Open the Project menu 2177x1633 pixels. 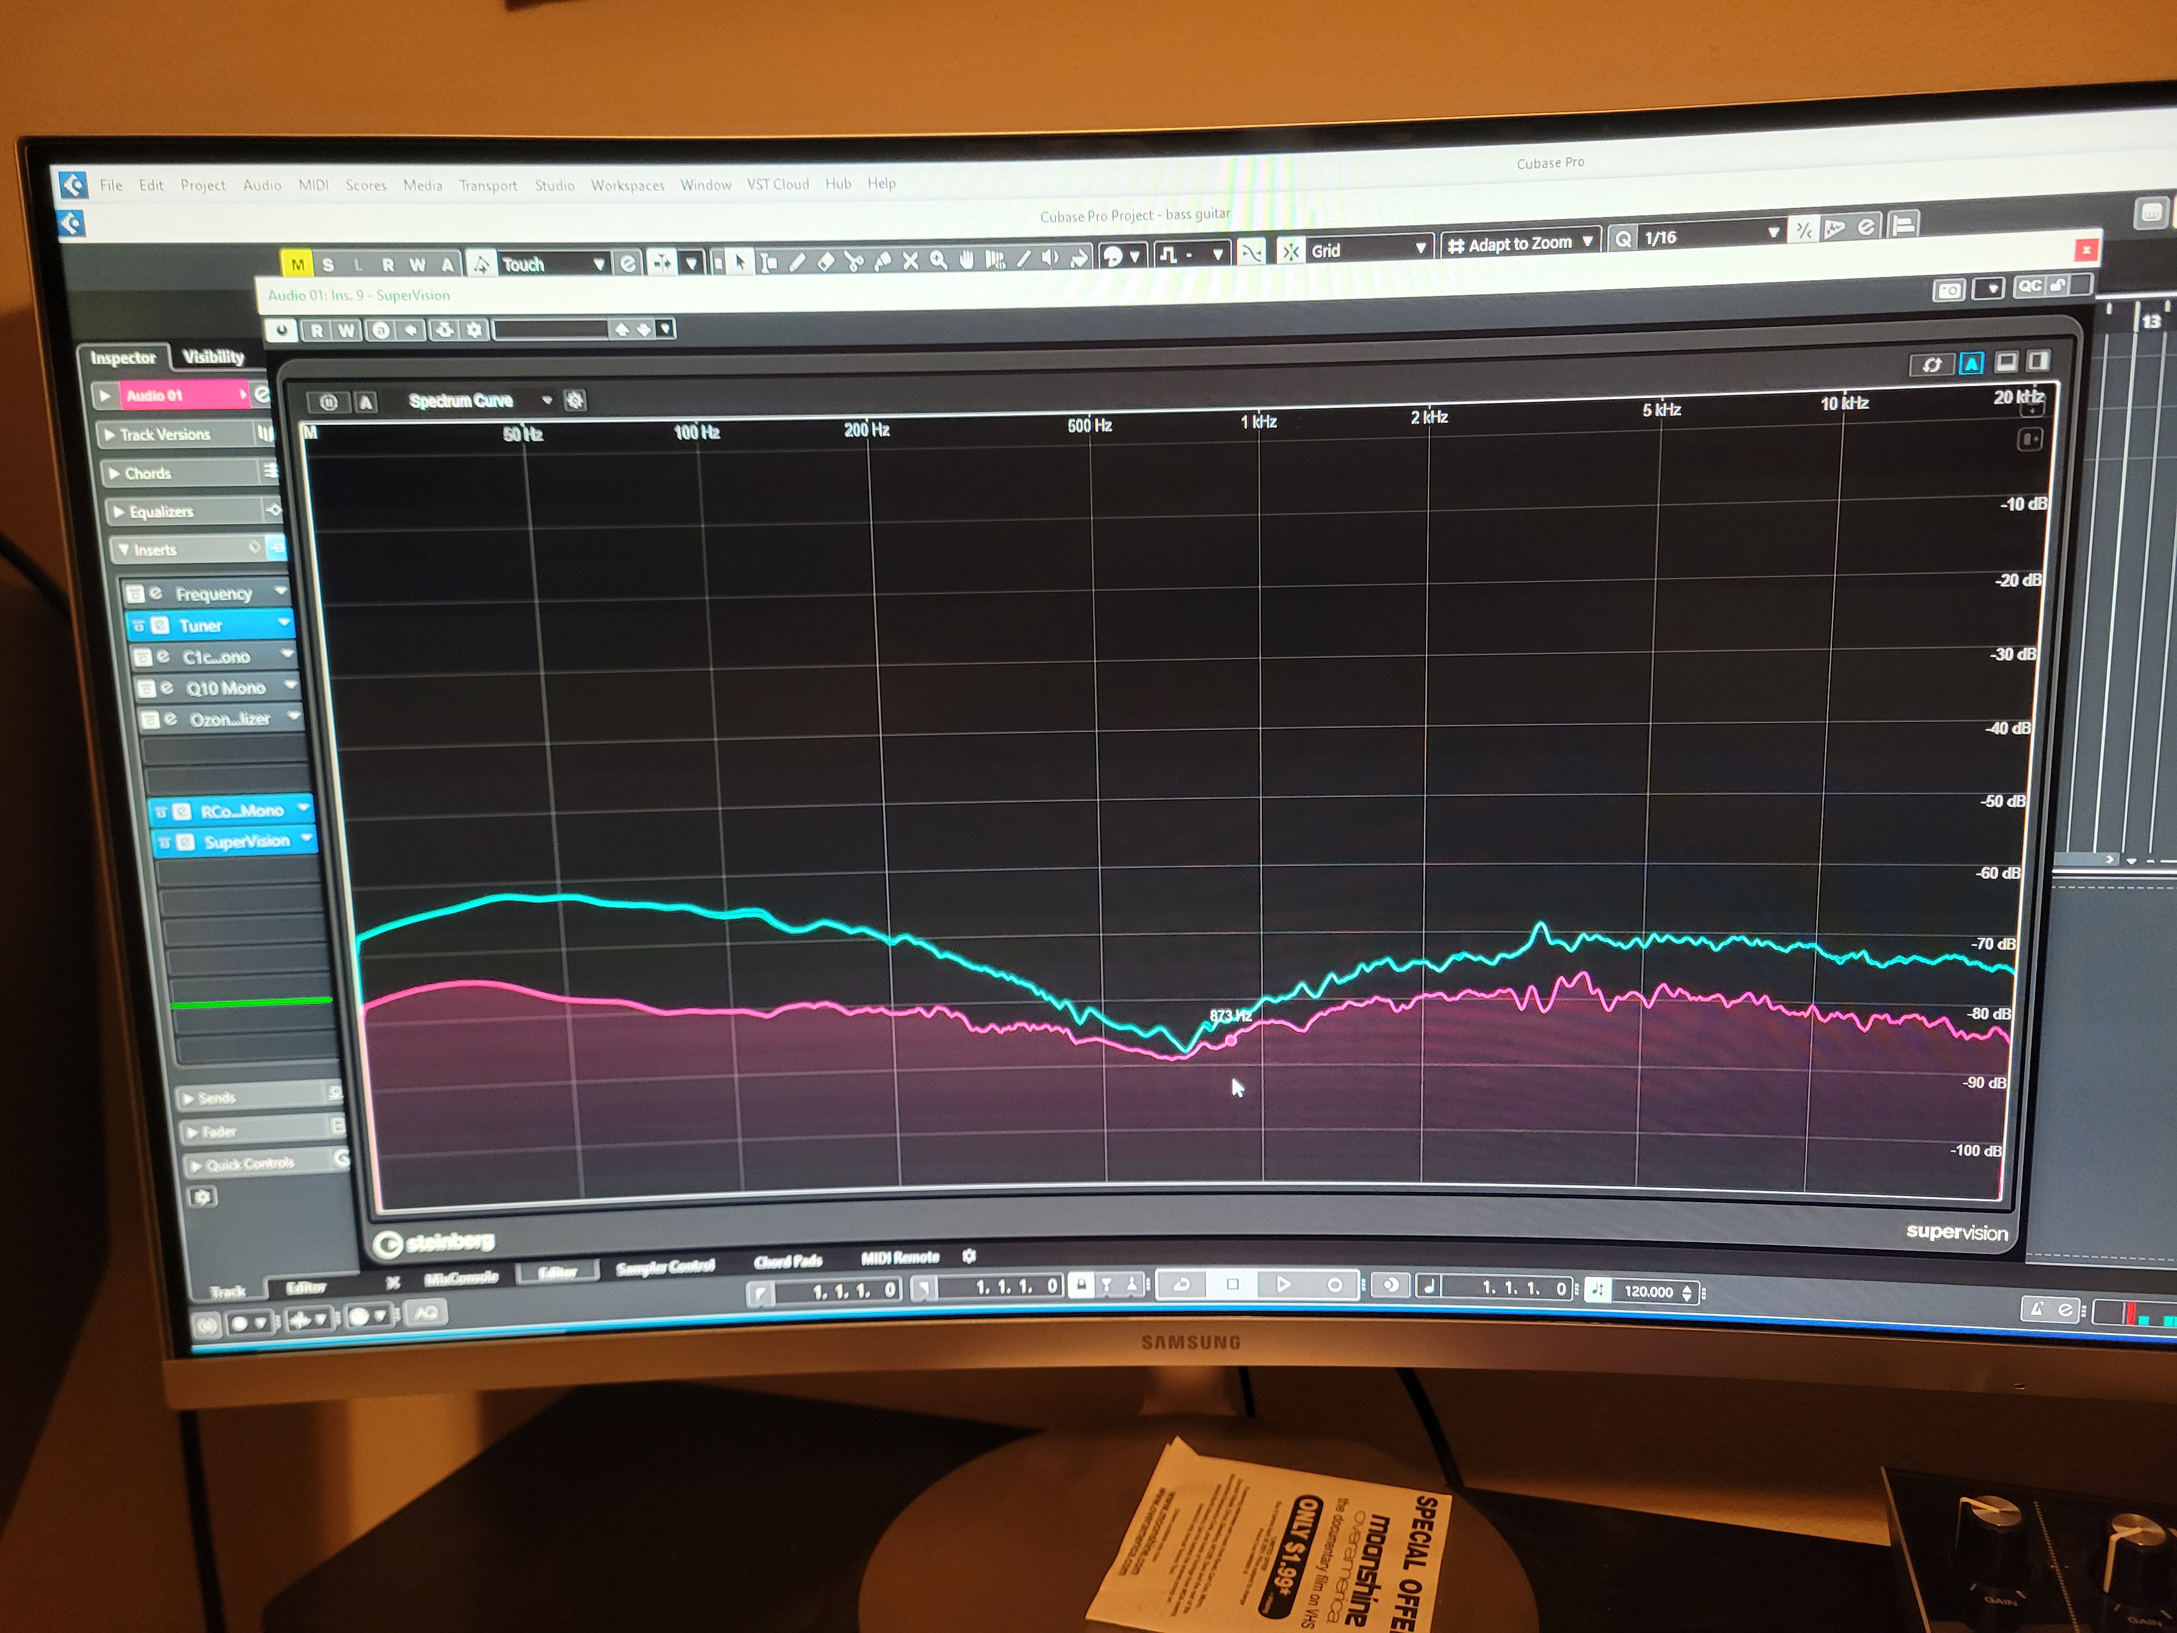point(202,185)
